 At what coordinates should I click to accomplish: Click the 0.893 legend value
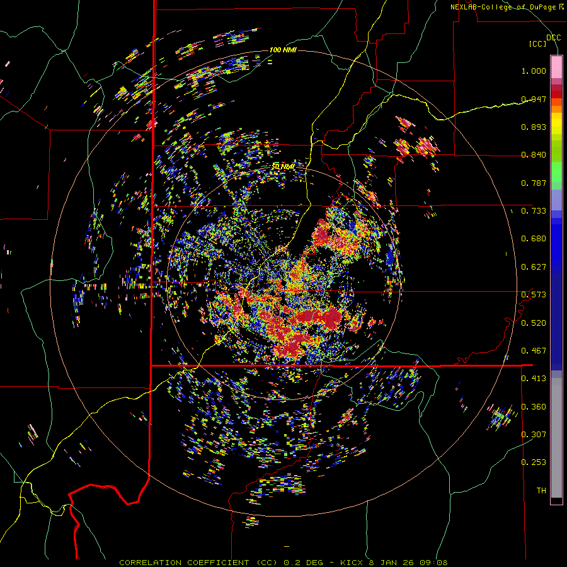click(x=534, y=127)
